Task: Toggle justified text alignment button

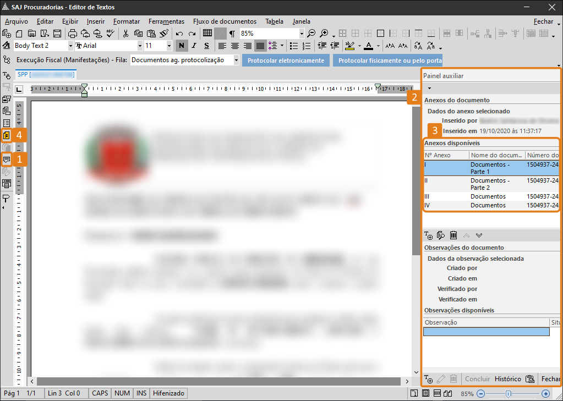Action: click(260, 46)
